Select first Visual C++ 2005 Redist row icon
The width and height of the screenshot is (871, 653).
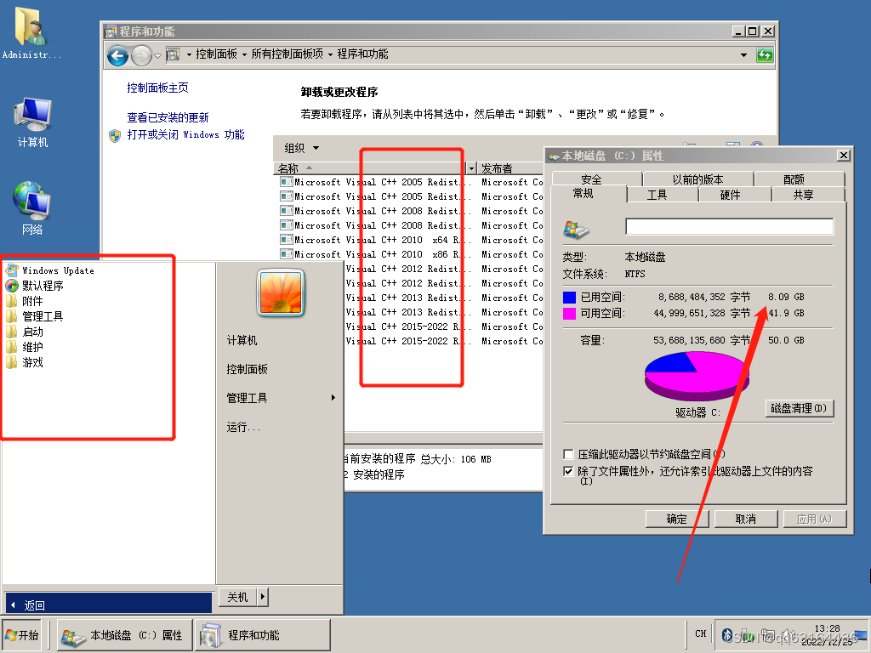pyautogui.click(x=287, y=182)
